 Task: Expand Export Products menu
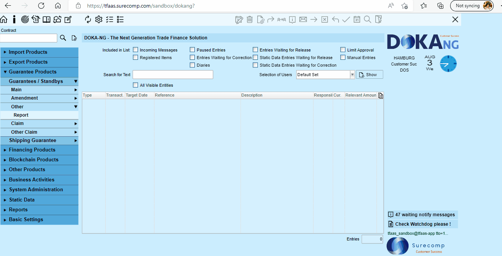click(39, 62)
